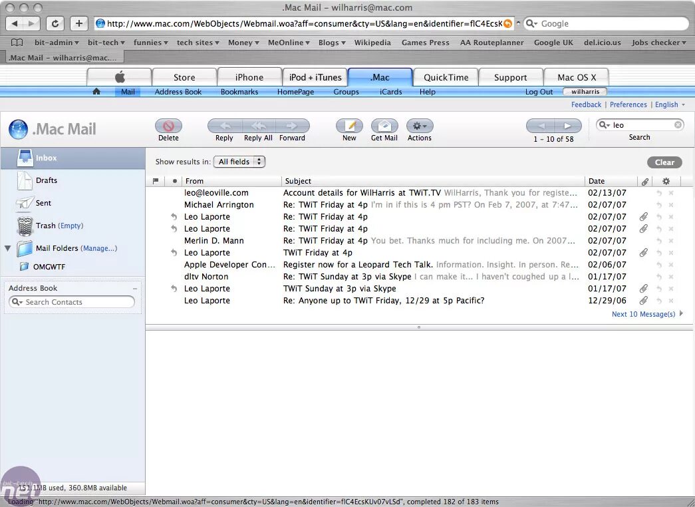Image resolution: width=695 pixels, height=507 pixels.
Task: Click the Safari forward button
Action: 31,23
